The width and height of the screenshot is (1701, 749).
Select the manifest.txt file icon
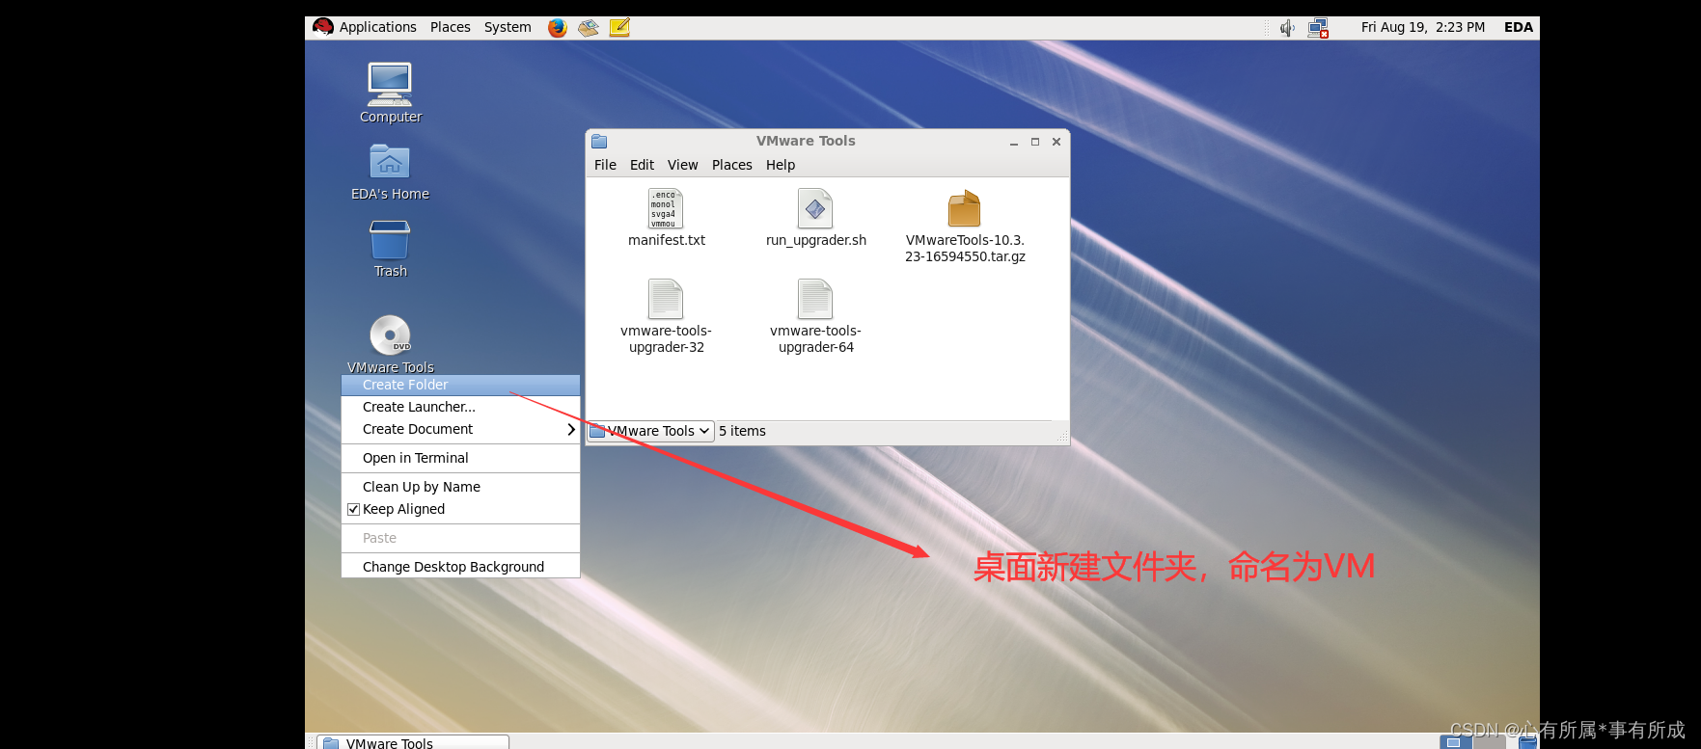665,208
